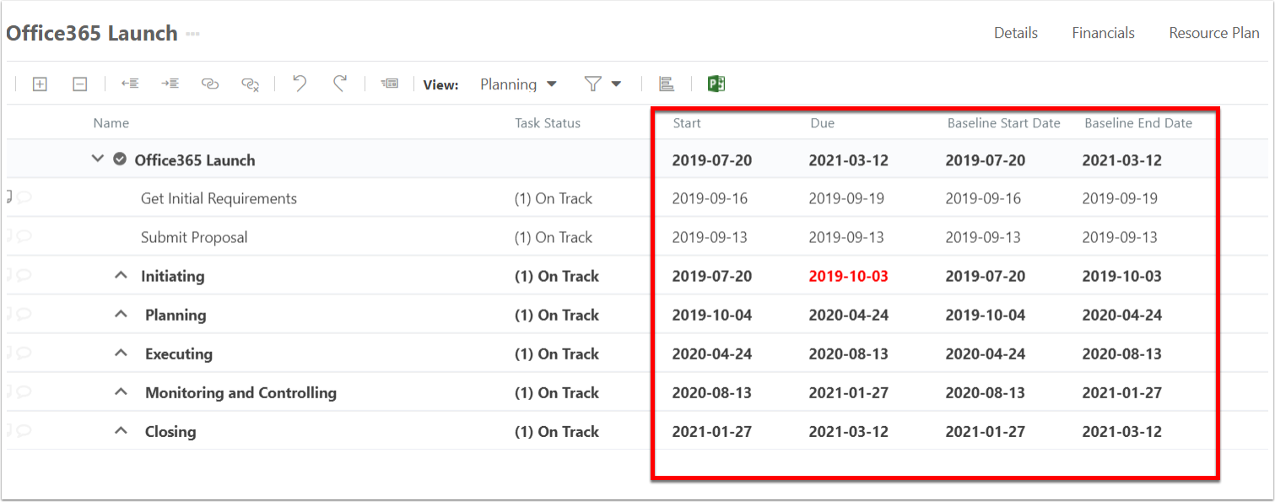Click Office365 Launch row start 2019-07-20
1275x502 pixels.
[x=711, y=159]
